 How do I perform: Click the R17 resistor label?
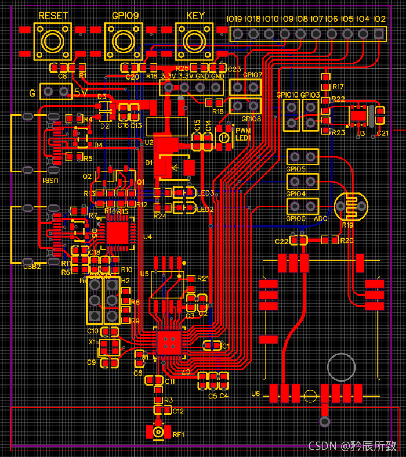338,87
